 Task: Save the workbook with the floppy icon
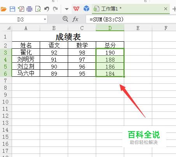(x=12, y=9)
